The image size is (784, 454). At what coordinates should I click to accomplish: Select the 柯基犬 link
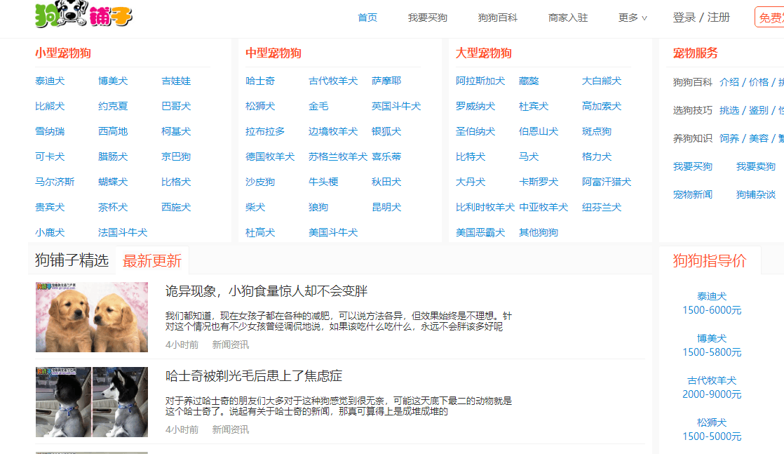click(176, 132)
